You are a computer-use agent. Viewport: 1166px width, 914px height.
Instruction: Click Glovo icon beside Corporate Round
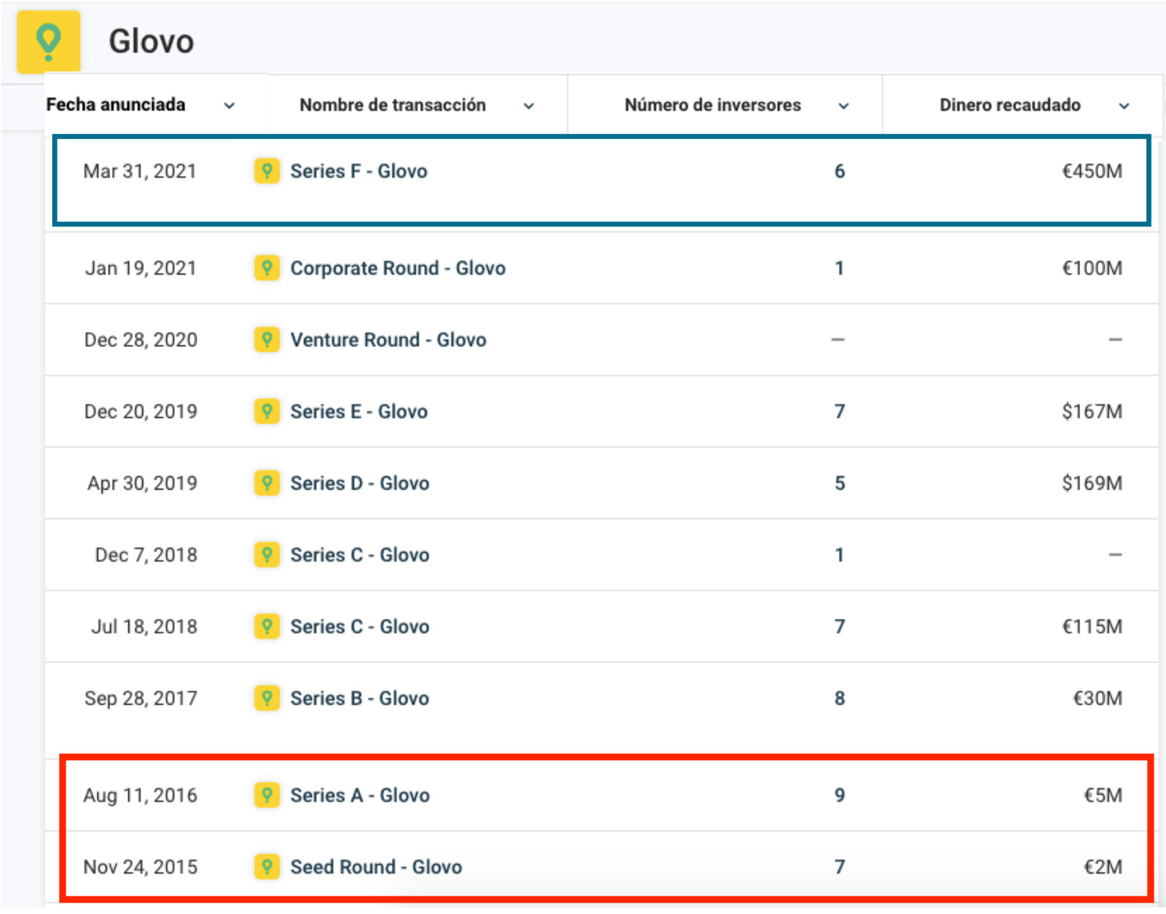coord(267,268)
